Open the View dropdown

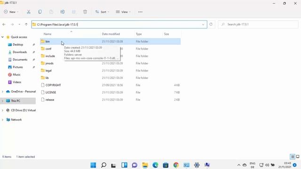pos(123,12)
